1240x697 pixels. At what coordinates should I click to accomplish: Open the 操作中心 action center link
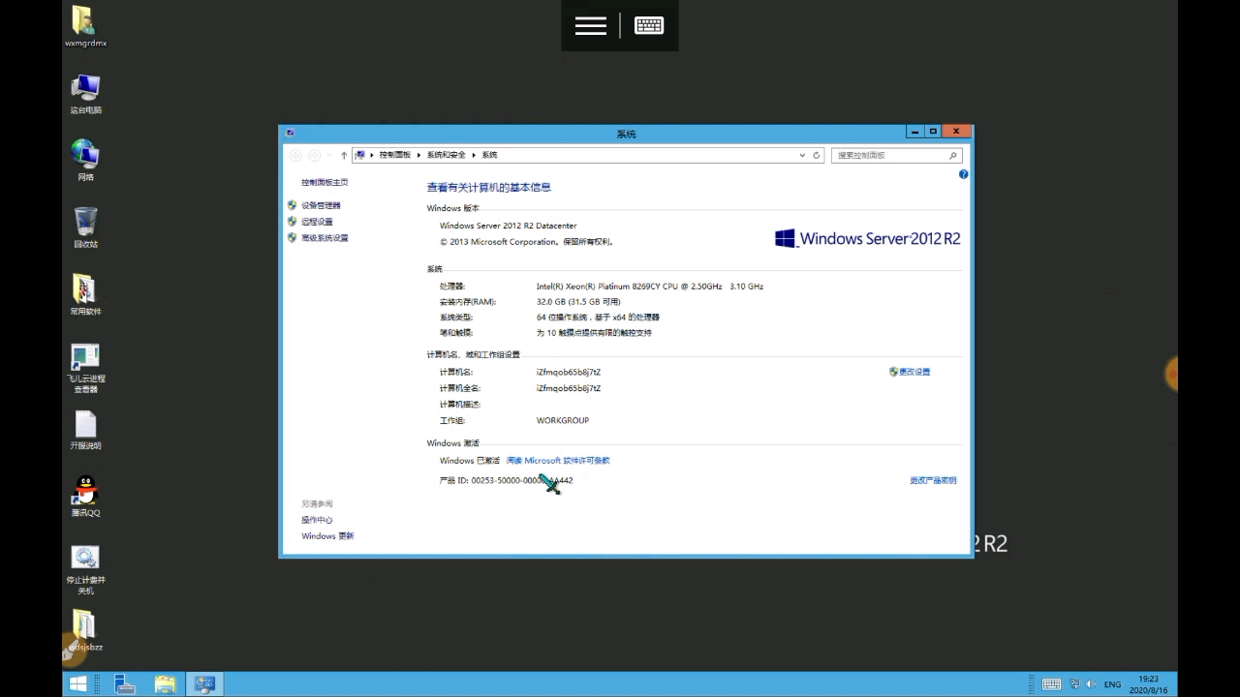(x=317, y=520)
